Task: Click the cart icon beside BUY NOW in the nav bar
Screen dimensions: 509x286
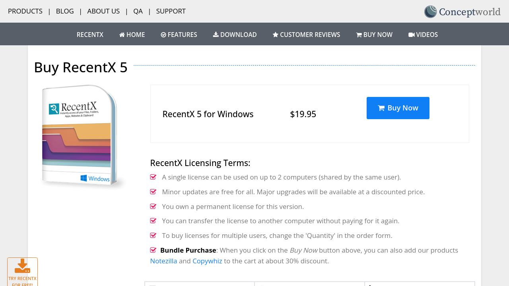Action: point(359,35)
